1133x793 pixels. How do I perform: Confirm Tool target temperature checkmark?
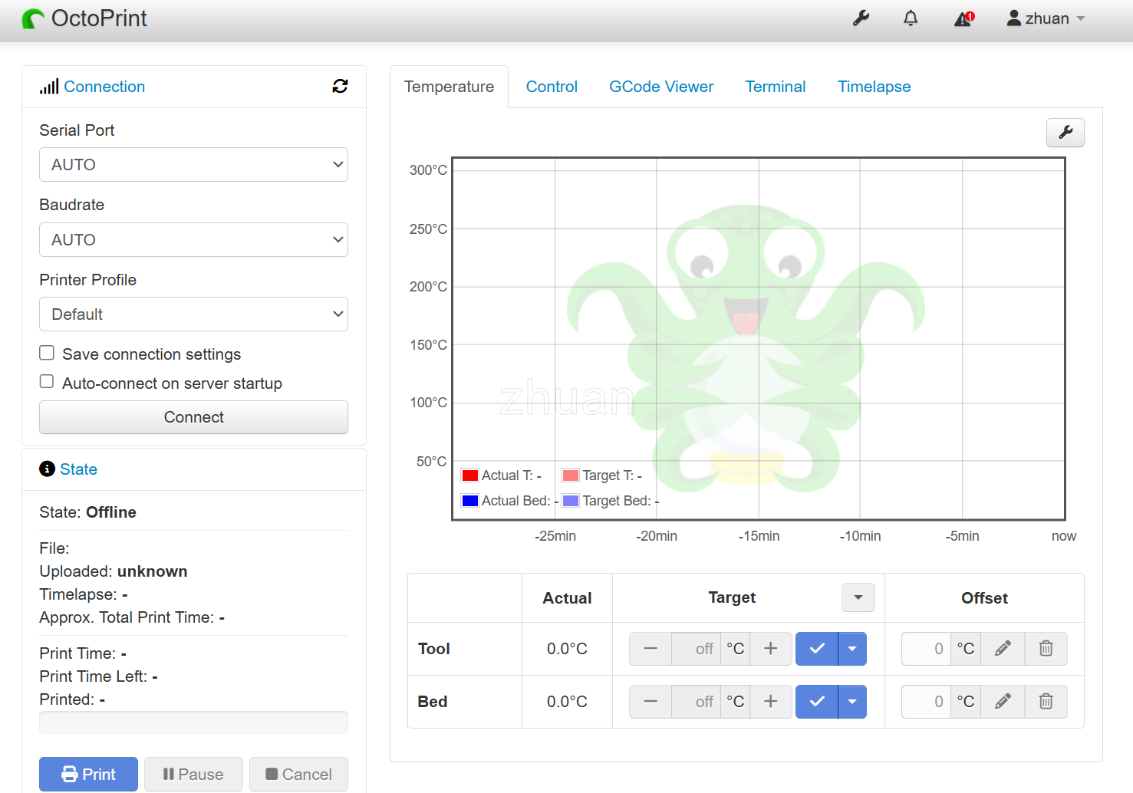click(x=817, y=649)
